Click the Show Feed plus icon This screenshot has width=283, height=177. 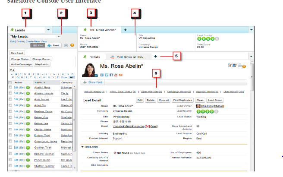[85, 82]
